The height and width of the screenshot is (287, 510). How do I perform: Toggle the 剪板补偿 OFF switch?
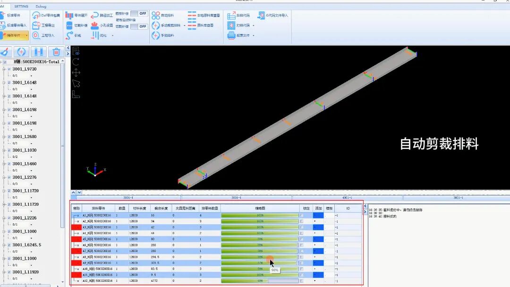139,13
